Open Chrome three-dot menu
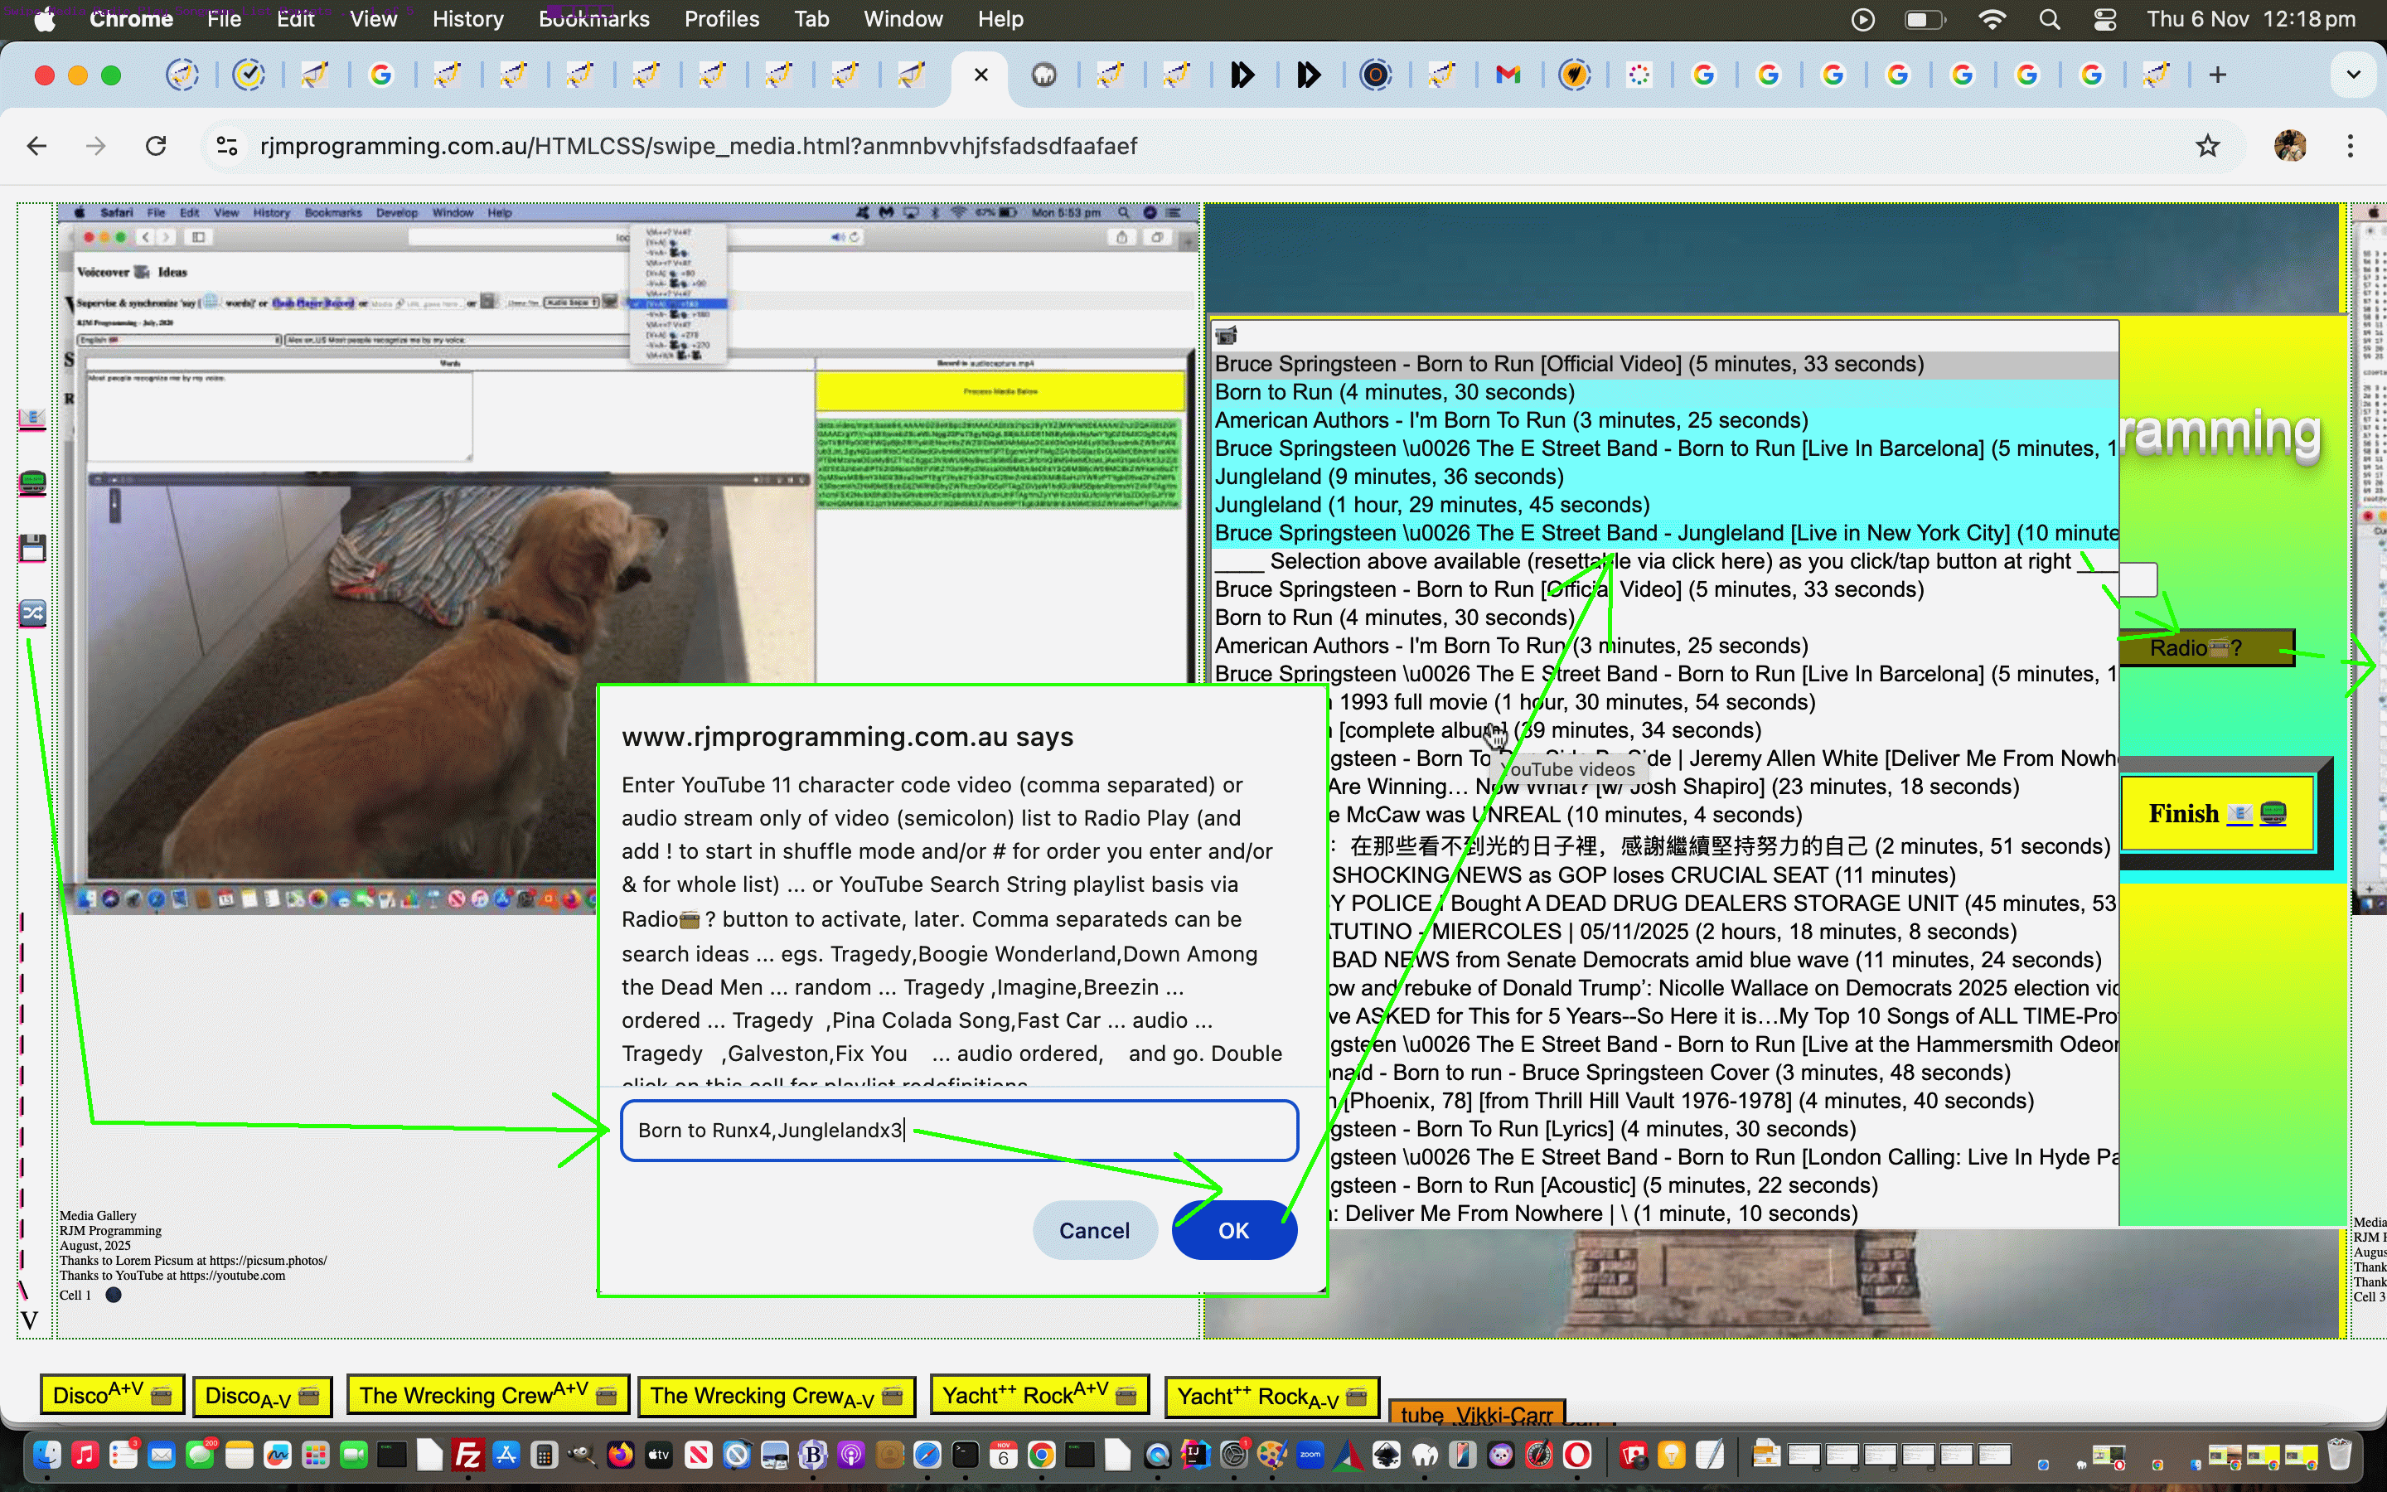 tap(2350, 146)
